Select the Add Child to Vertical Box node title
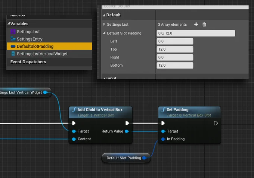Viewport: 254px width, 178px height. pos(100,110)
